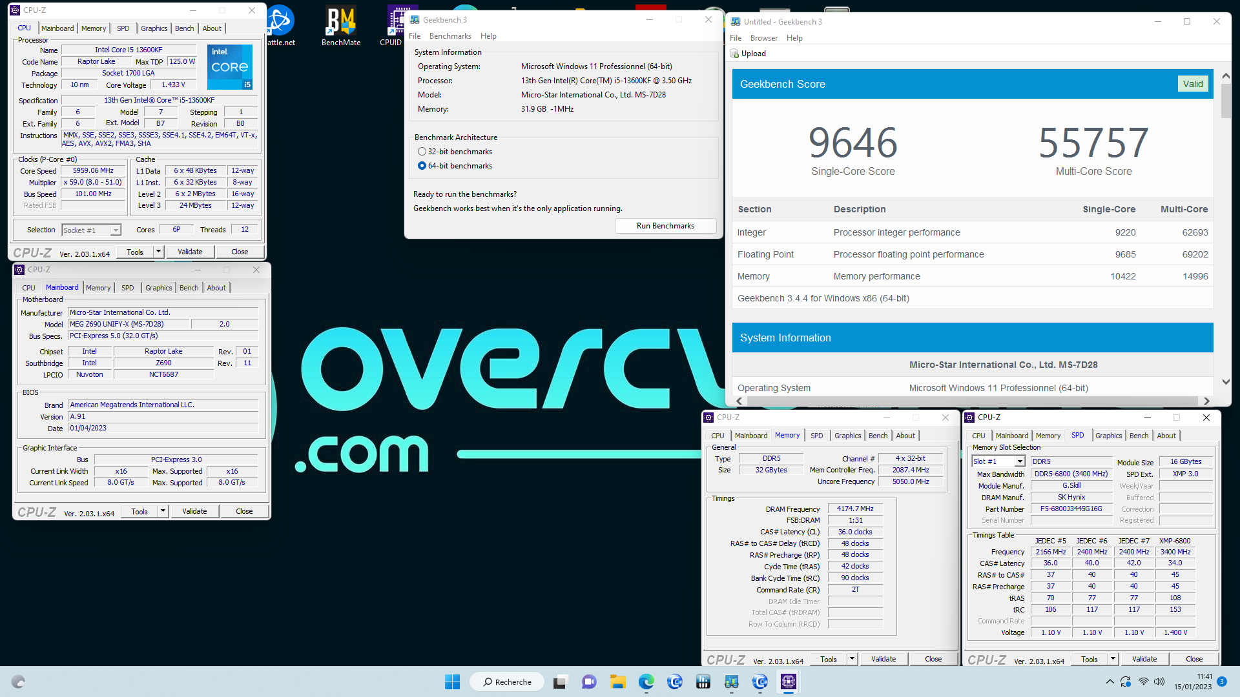Expand the Tools arrow in the CPU-Z SPD window
Viewport: 1240px width, 697px height.
click(1113, 659)
